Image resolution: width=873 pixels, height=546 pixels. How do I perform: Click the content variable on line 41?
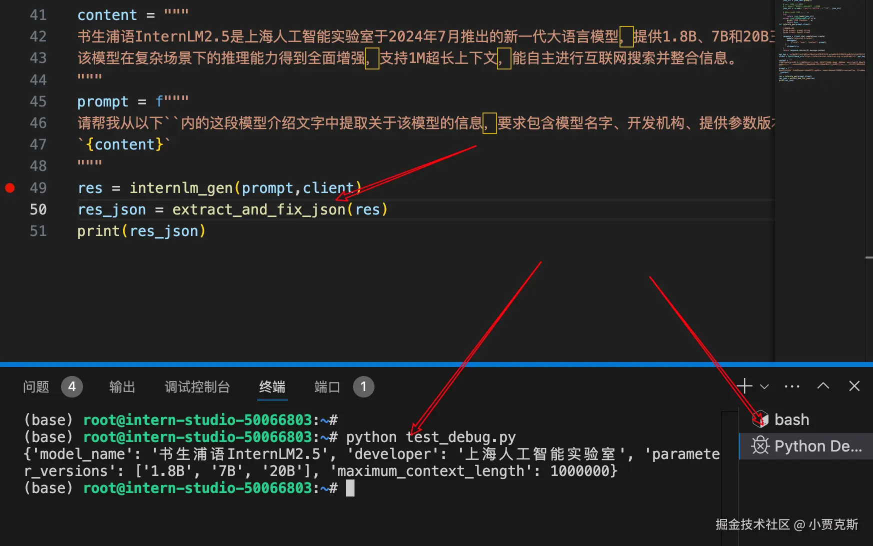[107, 15]
